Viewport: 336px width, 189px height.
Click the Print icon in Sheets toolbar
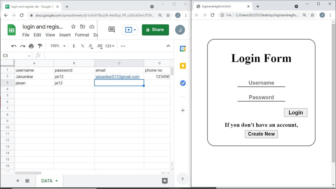pyautogui.click(x=31, y=46)
